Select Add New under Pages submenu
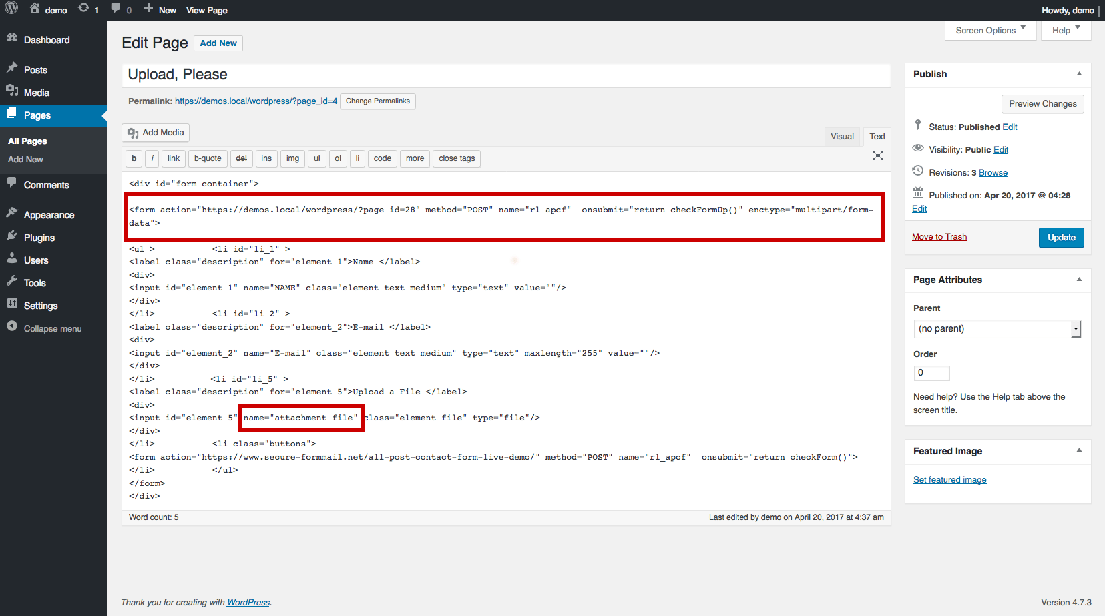Viewport: 1105px width, 616px height. (25, 159)
